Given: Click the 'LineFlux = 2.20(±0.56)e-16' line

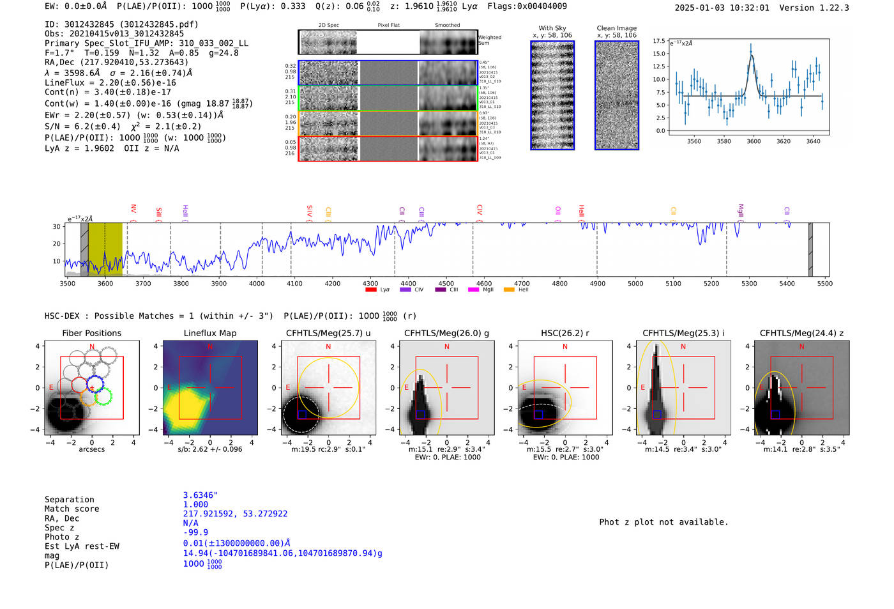Looking at the screenshot, I should tap(110, 82).
